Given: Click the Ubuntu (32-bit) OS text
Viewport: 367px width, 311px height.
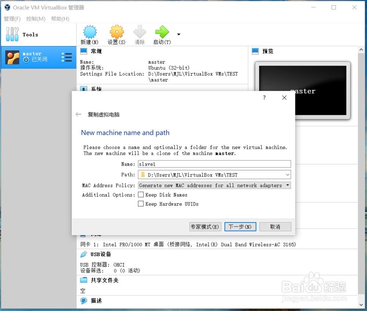Looking at the screenshot, I should pos(169,68).
